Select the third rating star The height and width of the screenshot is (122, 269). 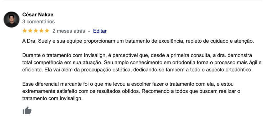[36, 31]
